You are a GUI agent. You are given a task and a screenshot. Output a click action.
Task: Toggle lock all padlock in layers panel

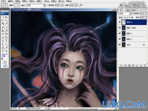pos(132,17)
